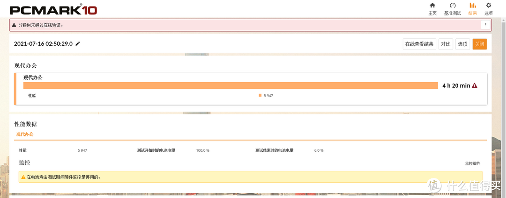This screenshot has height=198, width=506.
Task: Click the 6.0 % ending battery value
Action: [x=319, y=150]
